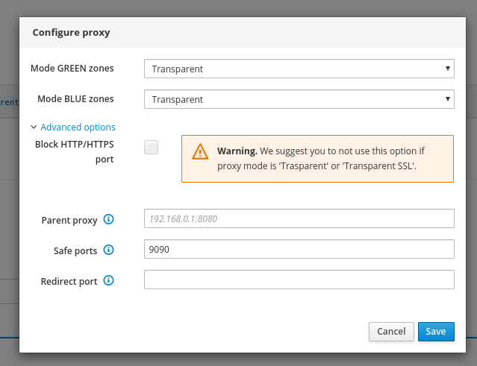Collapse the chevron beside Advanced options

[34, 127]
